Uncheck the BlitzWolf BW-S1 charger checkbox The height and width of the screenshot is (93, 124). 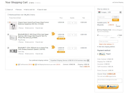[8, 34]
